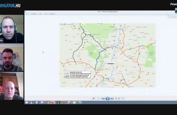Click the actual size fit icon
177x115 pixels.
(98, 98)
